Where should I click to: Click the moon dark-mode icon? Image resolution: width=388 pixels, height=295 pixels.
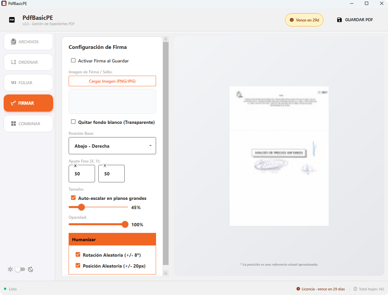coord(31,269)
